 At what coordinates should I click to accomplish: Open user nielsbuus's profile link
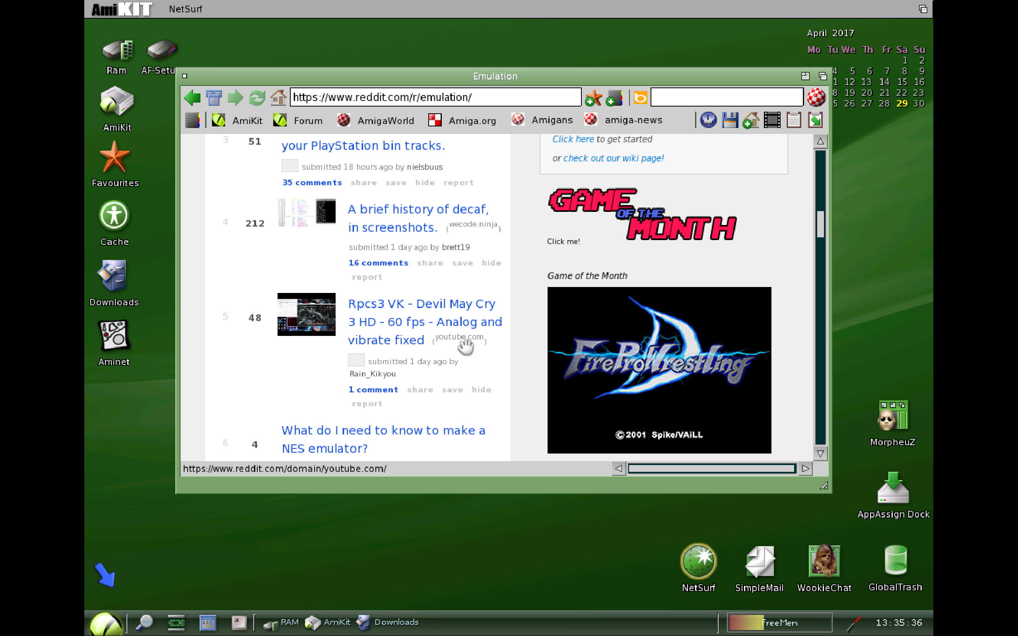click(x=425, y=167)
